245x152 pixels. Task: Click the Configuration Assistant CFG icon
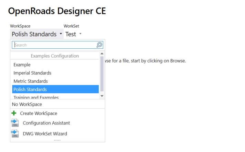pyautogui.click(x=15, y=123)
